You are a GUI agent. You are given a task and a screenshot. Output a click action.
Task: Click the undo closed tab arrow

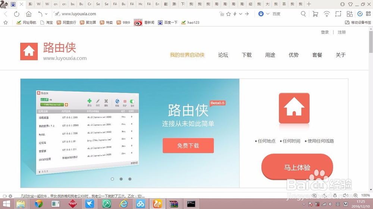[x=40, y=14]
